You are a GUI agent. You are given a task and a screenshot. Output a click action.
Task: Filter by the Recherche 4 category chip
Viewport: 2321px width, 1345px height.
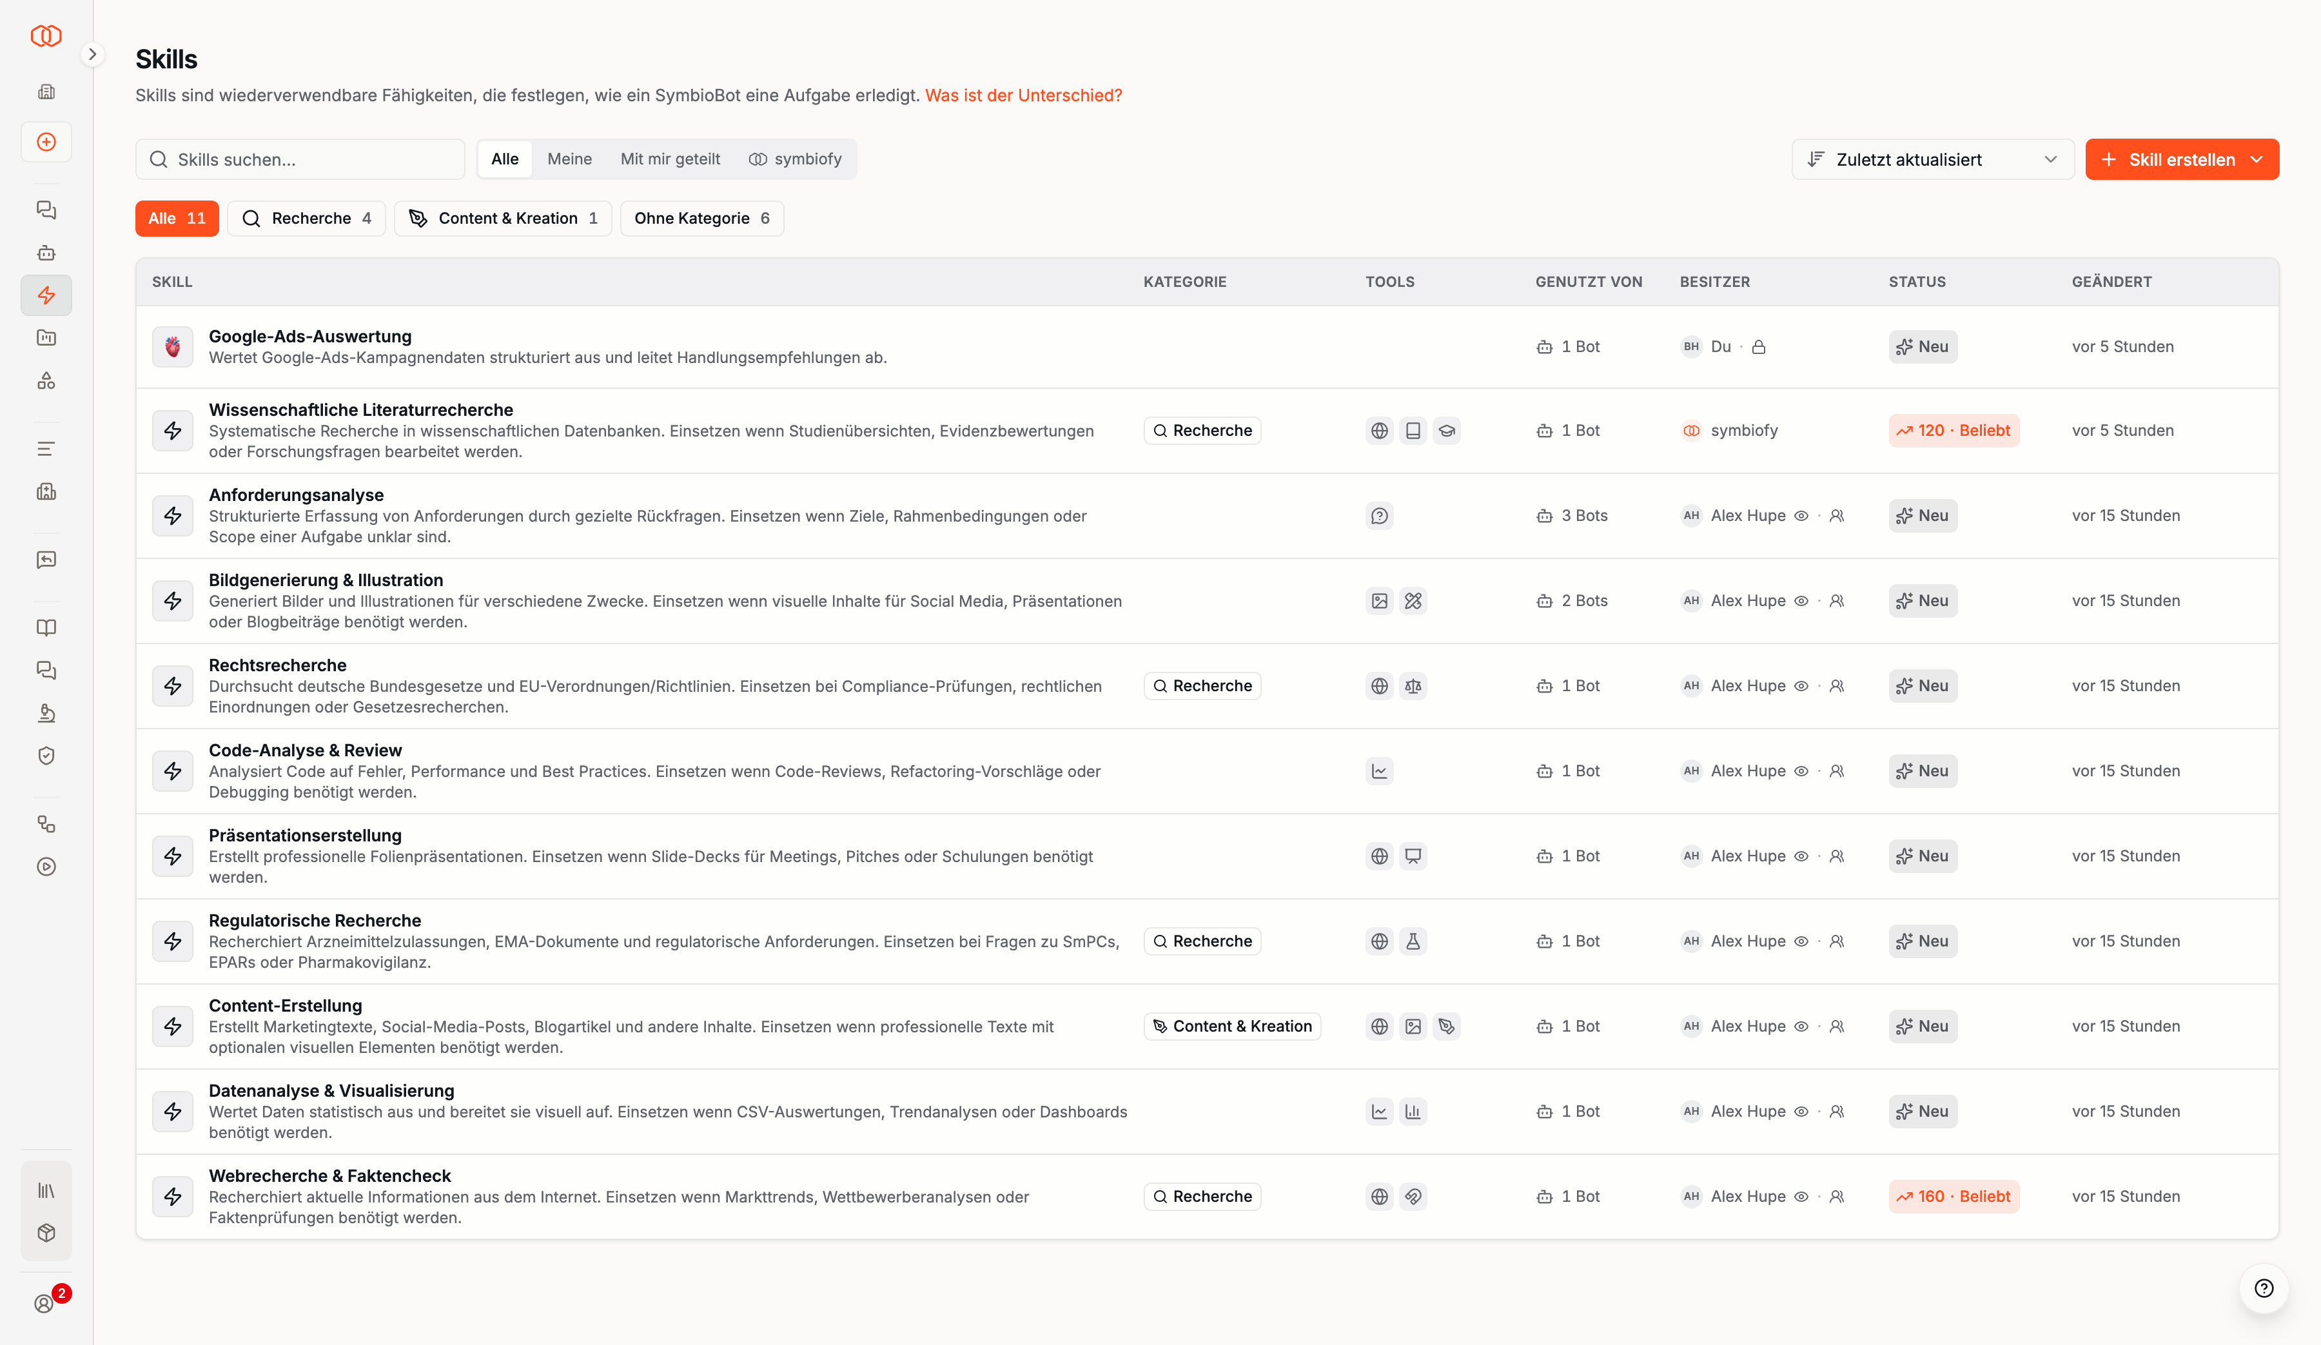pyautogui.click(x=307, y=219)
